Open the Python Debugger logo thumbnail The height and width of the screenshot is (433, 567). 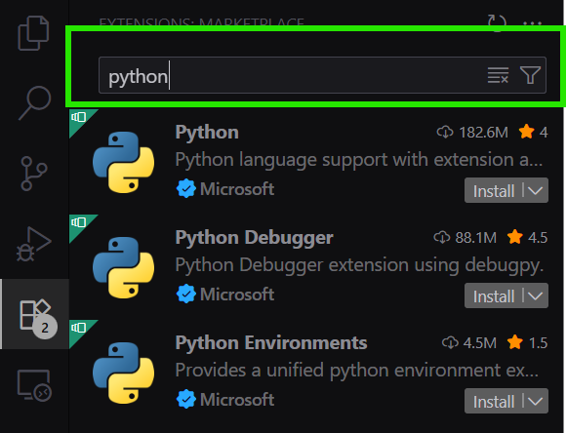coord(123,267)
